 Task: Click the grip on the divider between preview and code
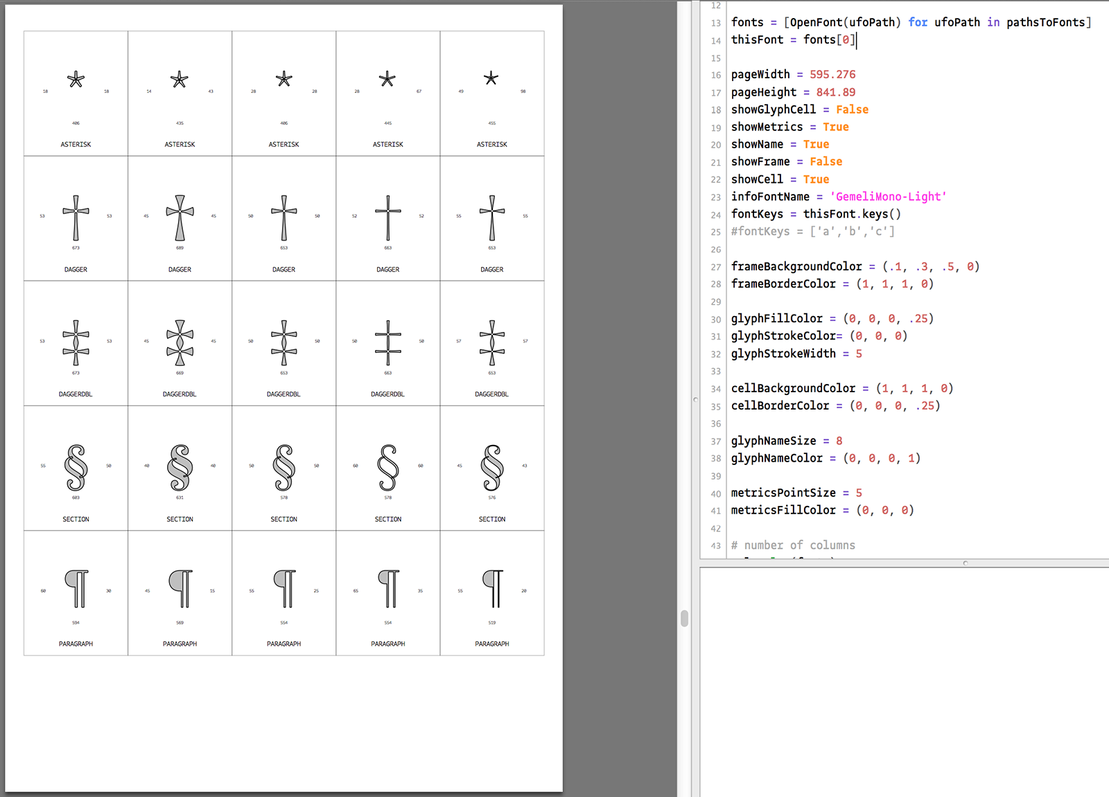tap(683, 617)
